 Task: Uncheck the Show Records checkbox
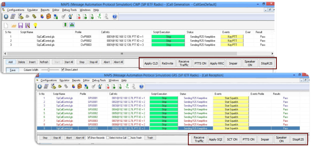click(89, 138)
